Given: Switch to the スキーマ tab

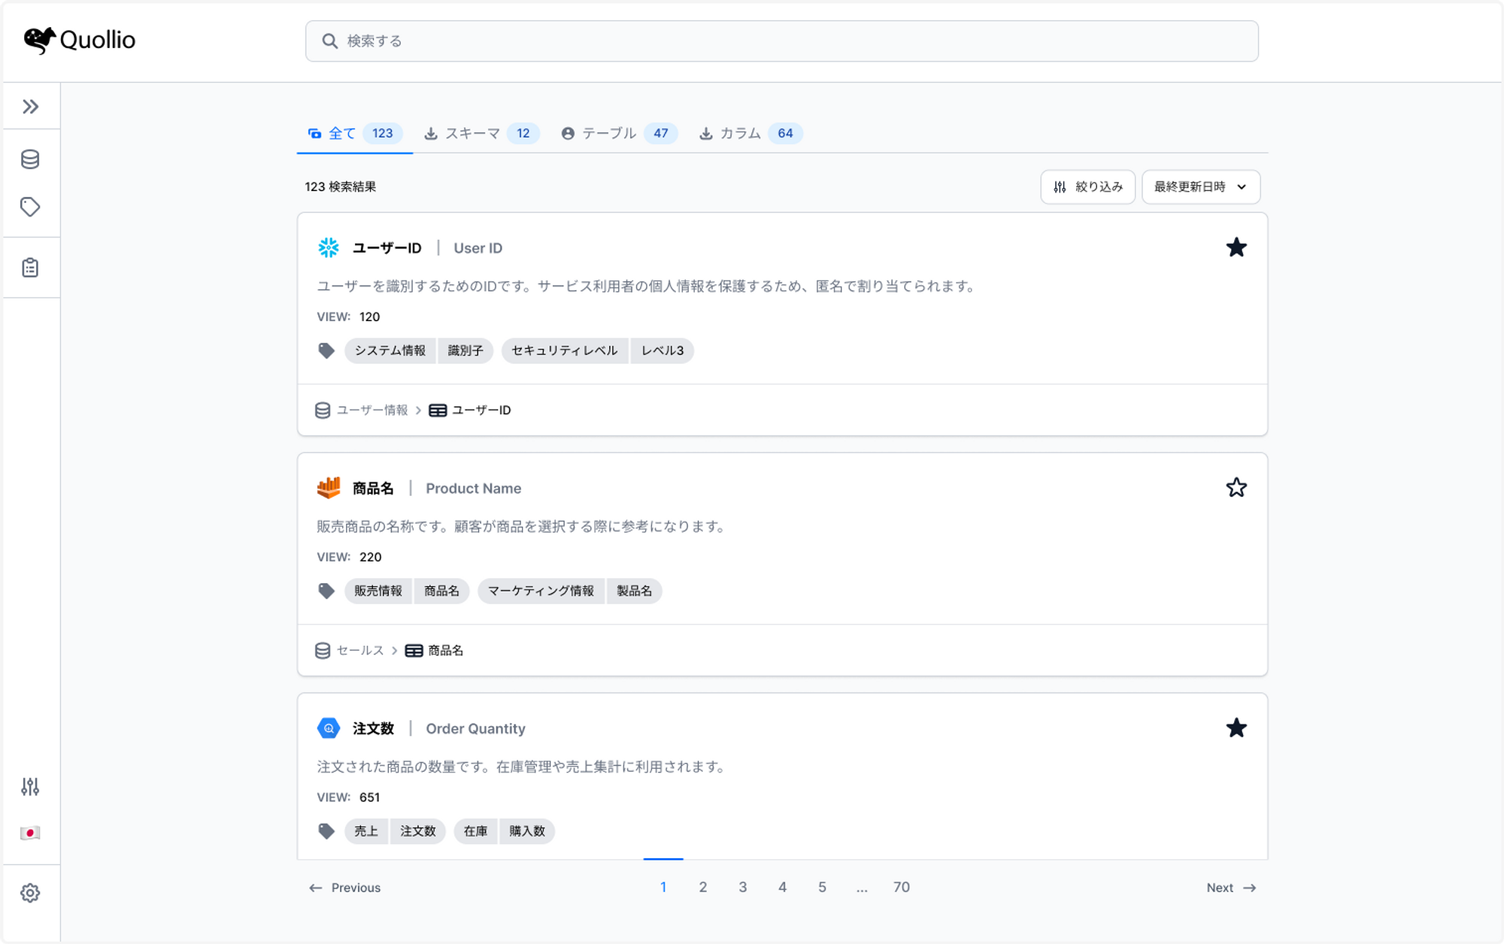Looking at the screenshot, I should pos(481,133).
